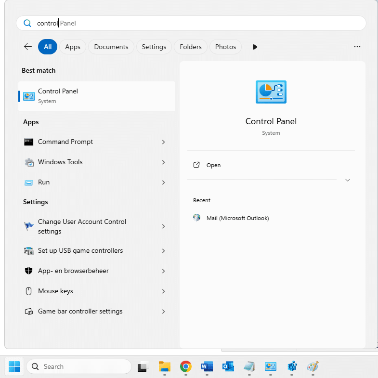378x378 pixels.
Task: Go back using the left arrow
Action: click(x=28, y=47)
